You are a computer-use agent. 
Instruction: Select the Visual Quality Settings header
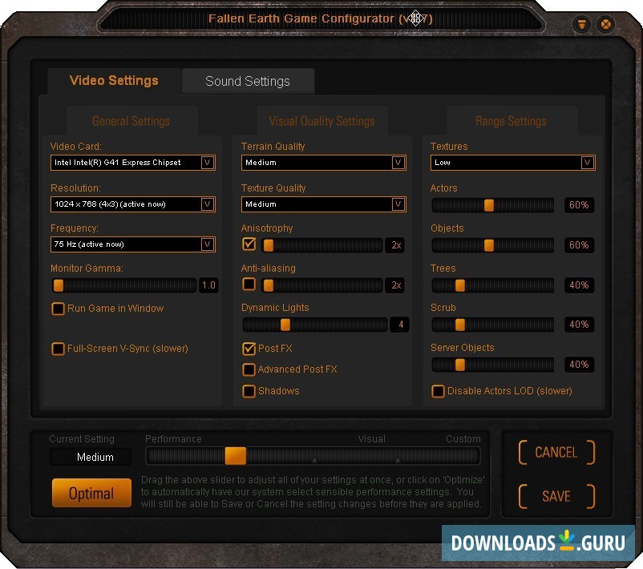pos(322,121)
